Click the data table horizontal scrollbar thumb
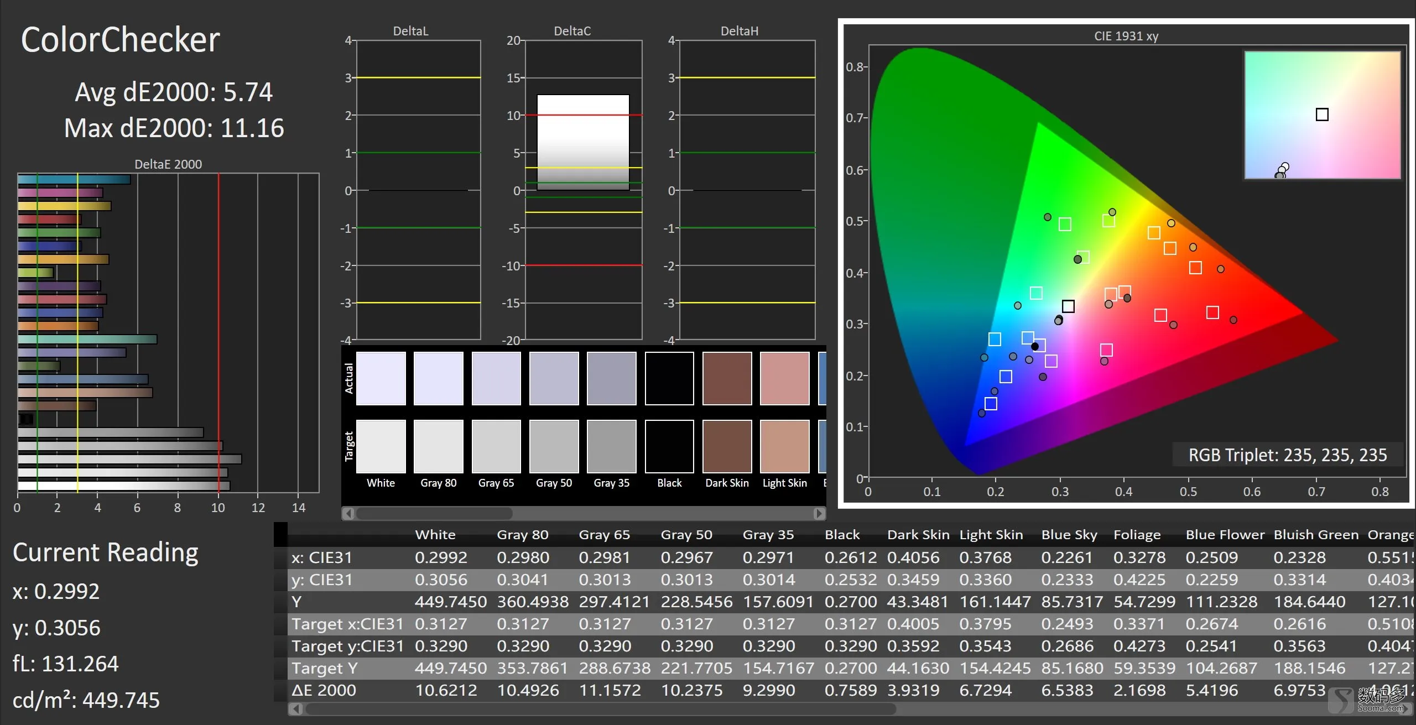The height and width of the screenshot is (725, 1416). [x=600, y=708]
